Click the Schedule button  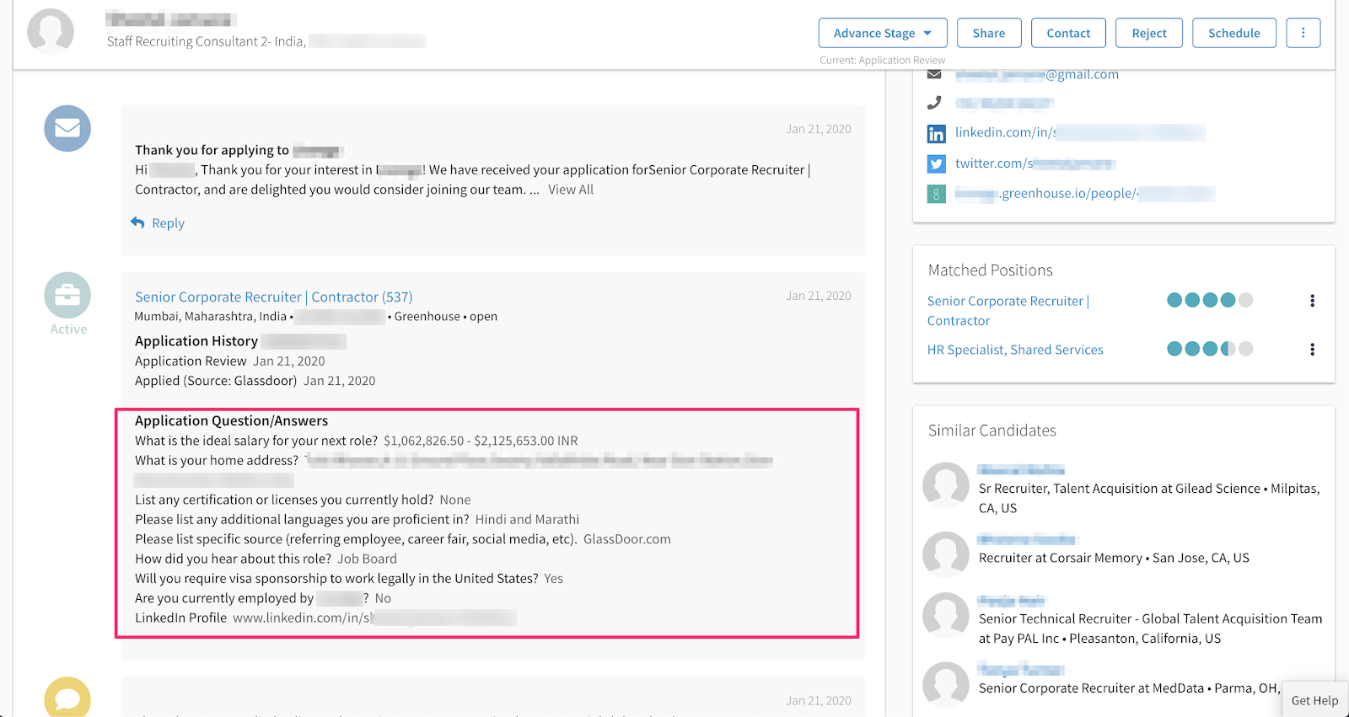[1234, 33]
